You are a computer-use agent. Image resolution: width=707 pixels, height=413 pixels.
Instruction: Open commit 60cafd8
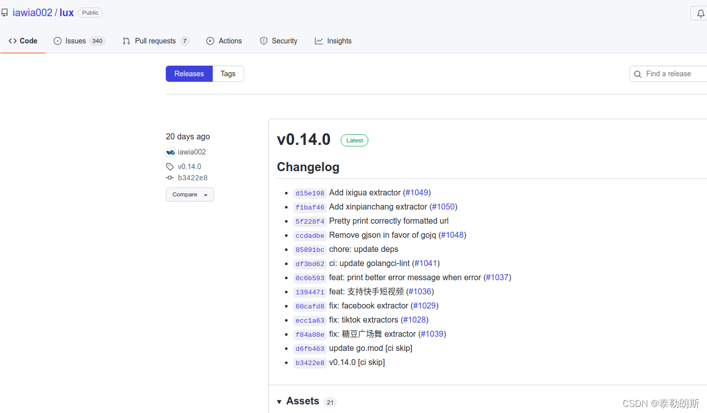[x=310, y=306]
